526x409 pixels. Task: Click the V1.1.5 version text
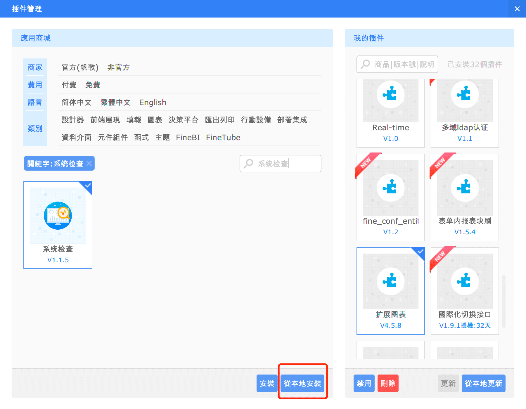pyautogui.click(x=58, y=260)
